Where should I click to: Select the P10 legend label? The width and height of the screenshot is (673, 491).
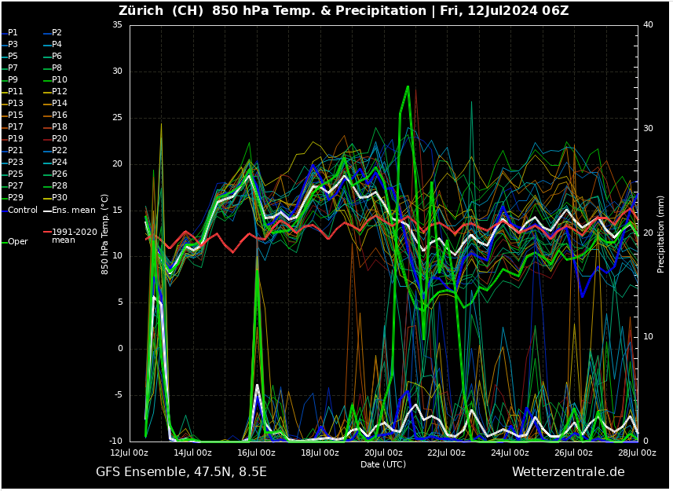point(59,80)
